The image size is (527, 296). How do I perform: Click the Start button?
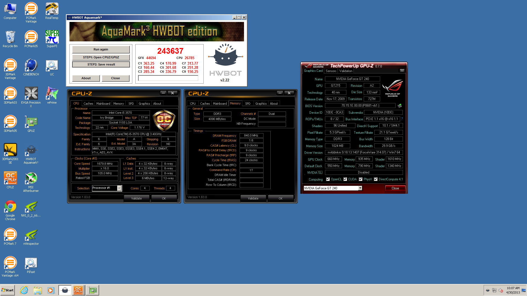pos(8,290)
